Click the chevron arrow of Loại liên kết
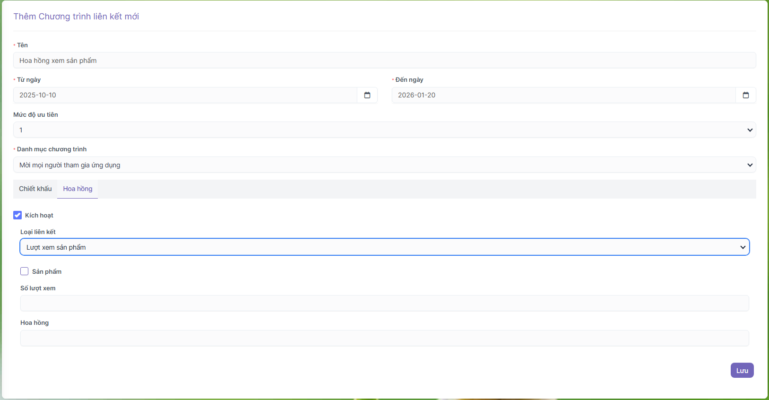The width and height of the screenshot is (769, 400). (743, 247)
